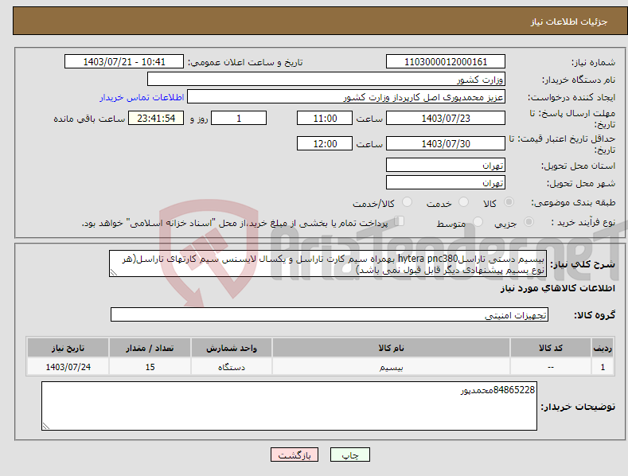Click the جزئیات اطلاعات نیاز page header

(x=569, y=21)
